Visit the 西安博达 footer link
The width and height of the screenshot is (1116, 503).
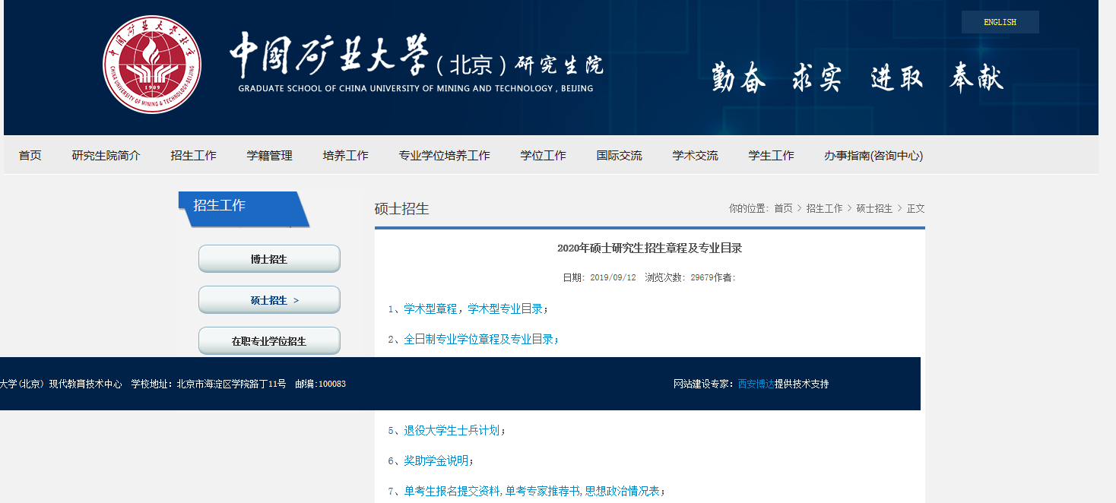coord(756,384)
